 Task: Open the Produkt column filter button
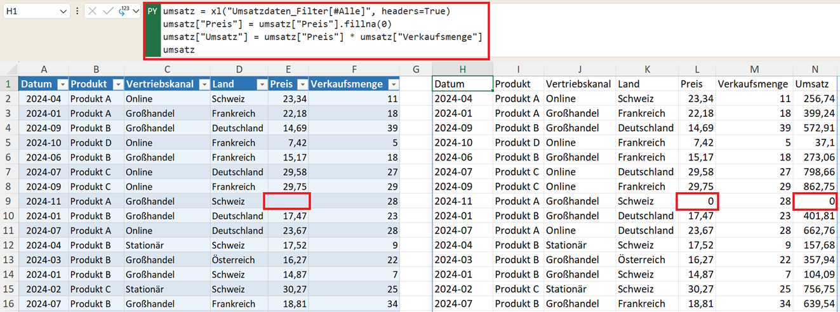click(x=117, y=84)
